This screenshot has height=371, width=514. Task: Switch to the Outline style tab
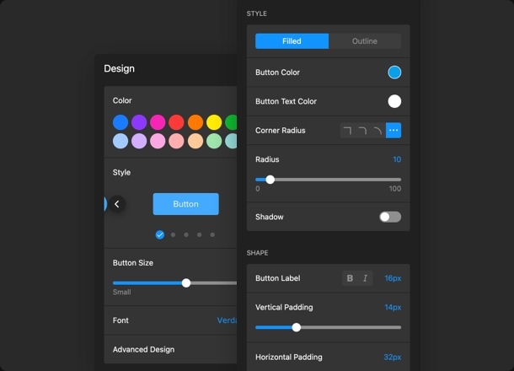pyautogui.click(x=364, y=41)
